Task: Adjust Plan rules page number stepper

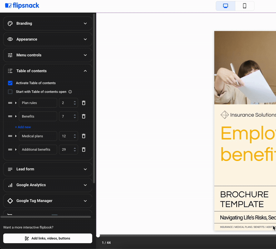Action: tap(75, 103)
